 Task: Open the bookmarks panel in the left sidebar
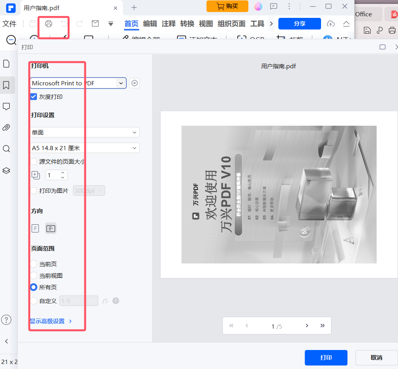[7, 85]
